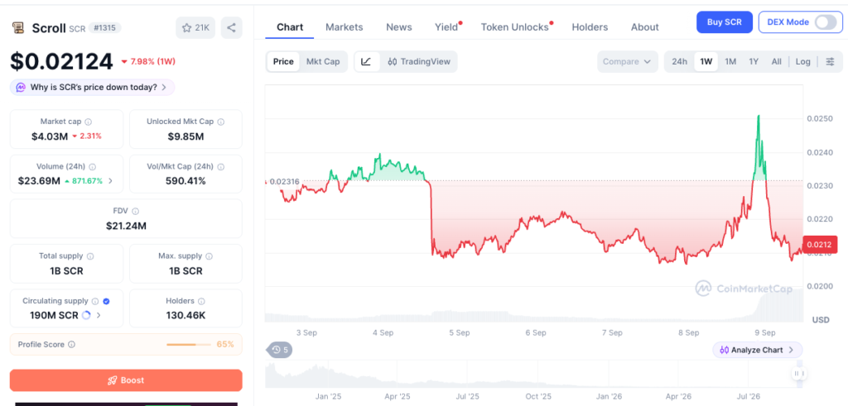Screen dimensions: 848x406
Task: Open the Compare dropdown
Action: pyautogui.click(x=628, y=61)
